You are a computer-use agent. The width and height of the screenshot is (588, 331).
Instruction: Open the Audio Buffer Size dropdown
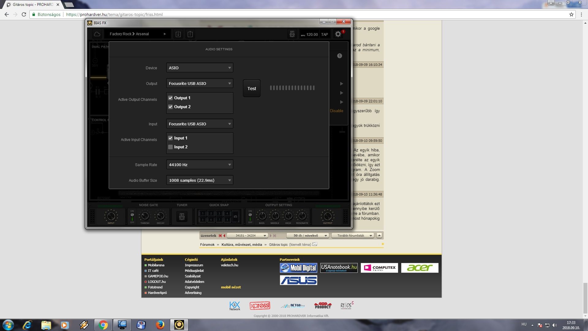click(x=199, y=180)
